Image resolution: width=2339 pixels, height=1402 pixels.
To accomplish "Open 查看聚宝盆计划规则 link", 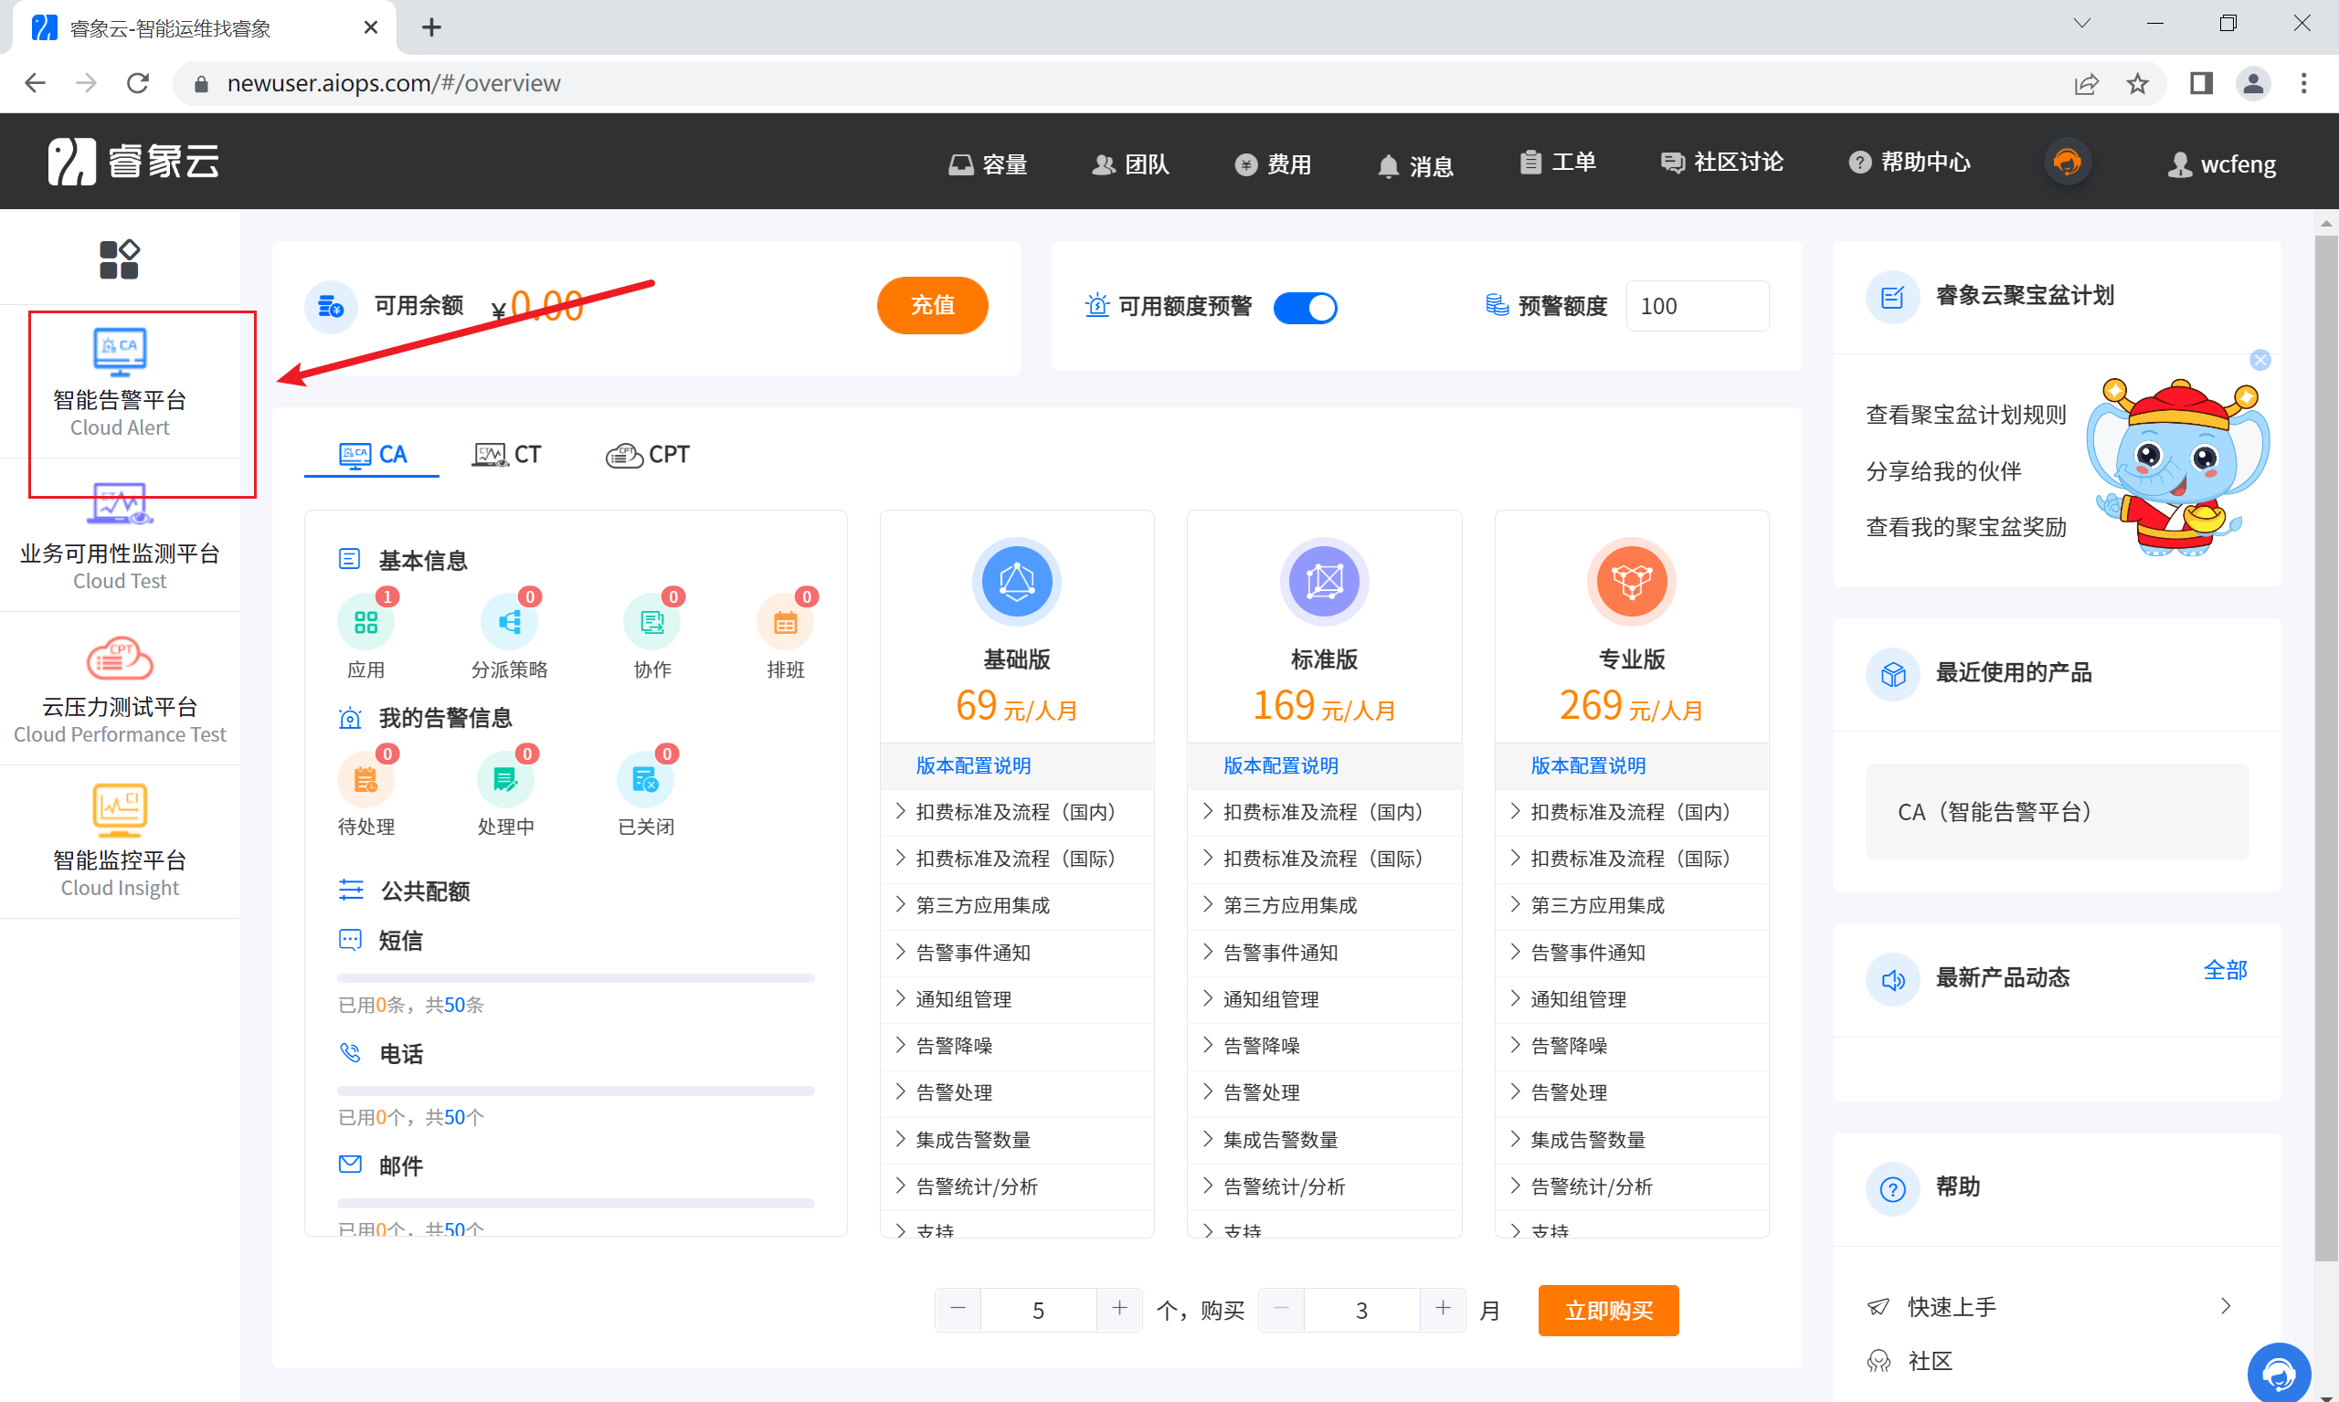I will coord(1965,415).
